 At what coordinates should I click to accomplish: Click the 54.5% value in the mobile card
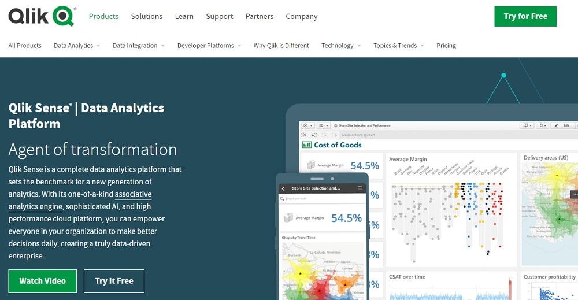(346, 218)
